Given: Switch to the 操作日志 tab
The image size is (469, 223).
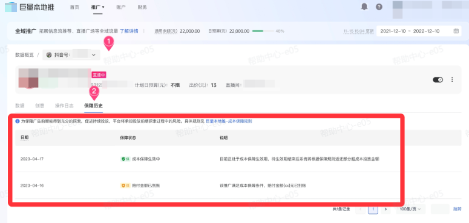Looking at the screenshot, I should pos(64,106).
